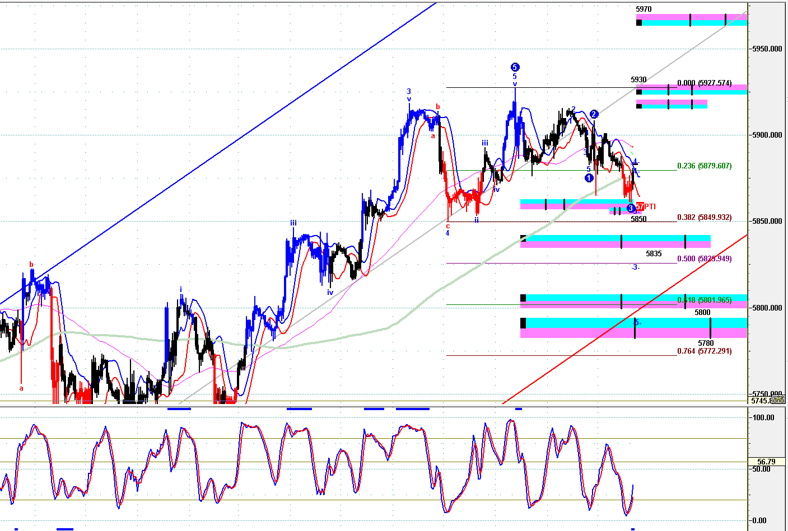
Task: Select the circled 2 wave marker
Action: tap(594, 114)
